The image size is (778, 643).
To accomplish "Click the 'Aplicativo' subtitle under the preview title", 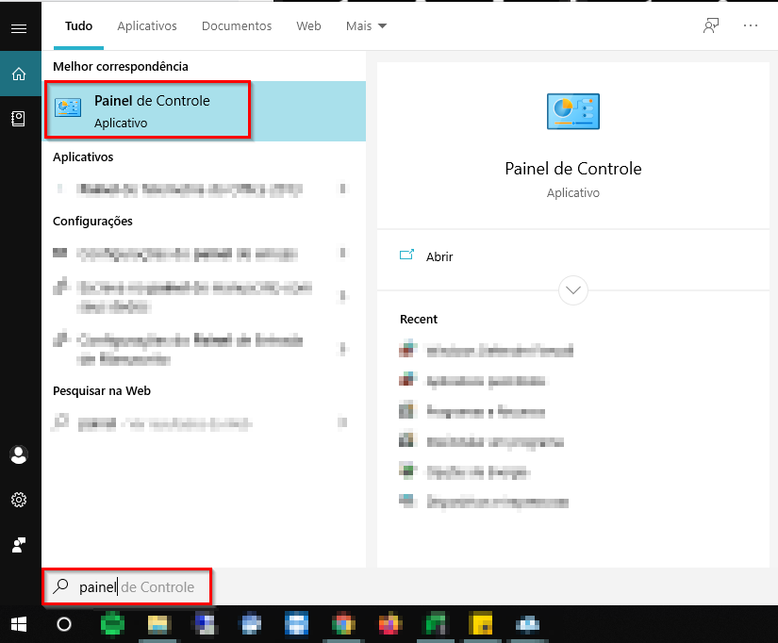I will click(x=573, y=193).
